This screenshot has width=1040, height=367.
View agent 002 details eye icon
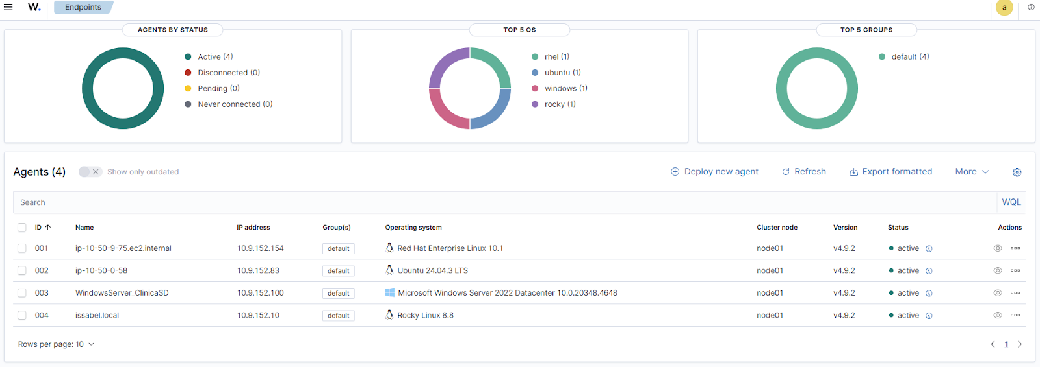point(998,270)
